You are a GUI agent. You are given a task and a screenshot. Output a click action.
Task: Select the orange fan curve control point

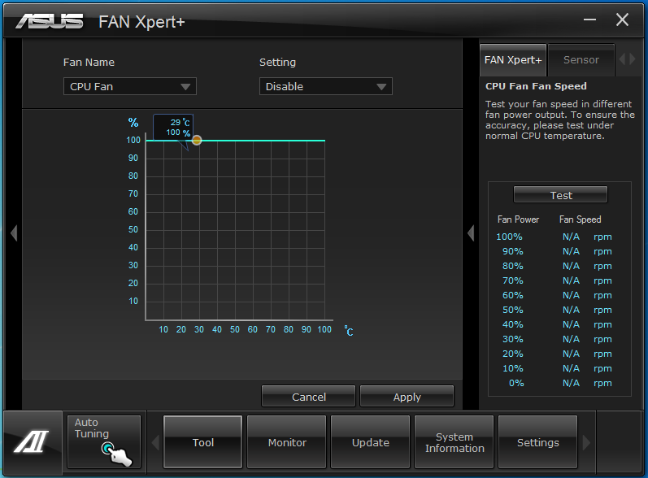point(197,140)
